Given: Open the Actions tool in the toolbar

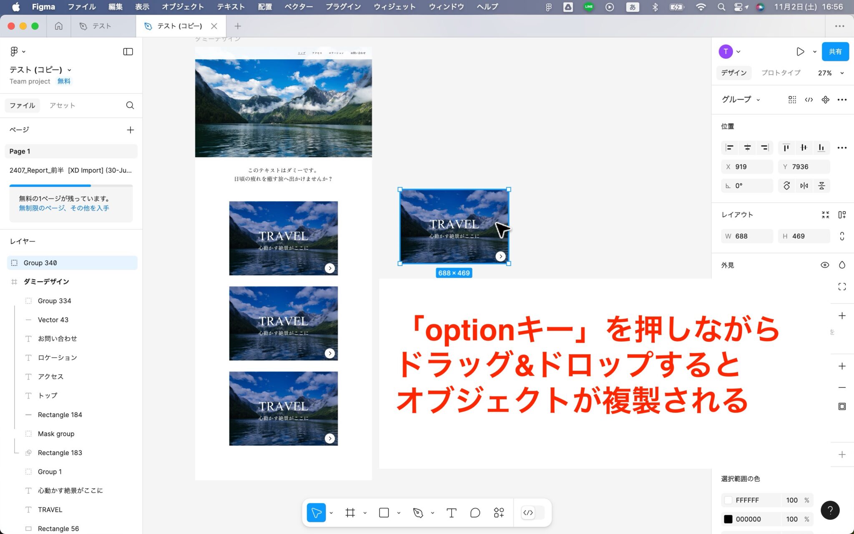Looking at the screenshot, I should tap(499, 513).
